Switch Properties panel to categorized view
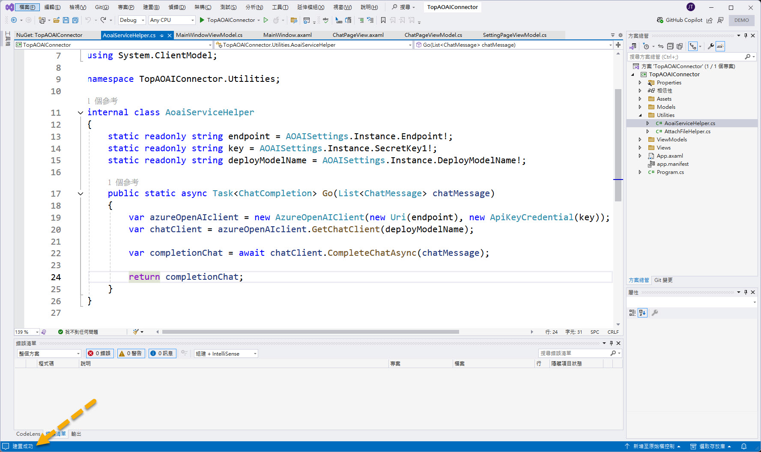 (x=633, y=313)
